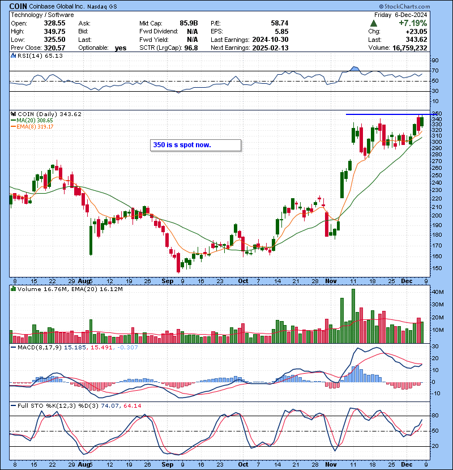Click the '350 is s spot now.' annotation box
This screenshot has width=453, height=470.
tap(195, 145)
